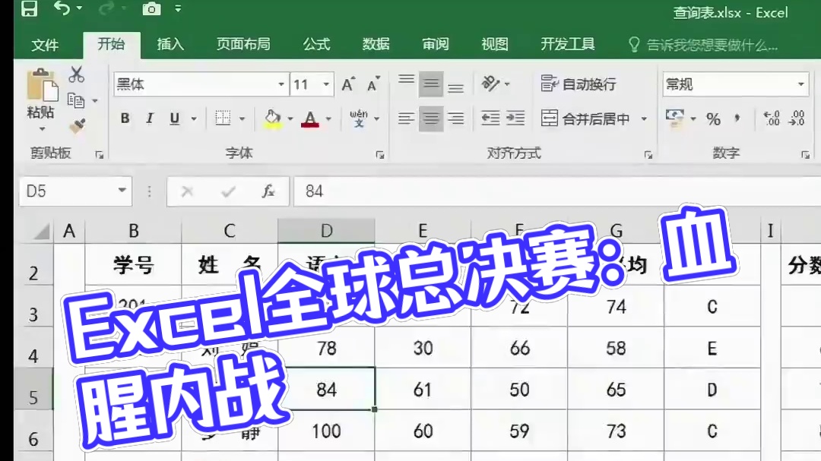Open the font name dropdown
The image size is (821, 461).
pyautogui.click(x=281, y=84)
